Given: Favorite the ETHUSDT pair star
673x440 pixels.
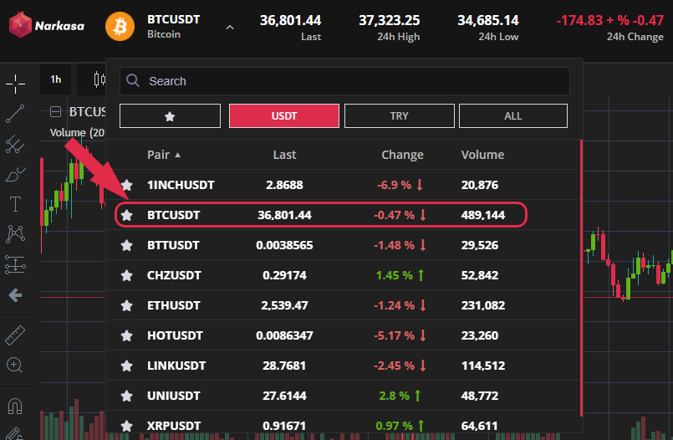Looking at the screenshot, I should tap(126, 305).
